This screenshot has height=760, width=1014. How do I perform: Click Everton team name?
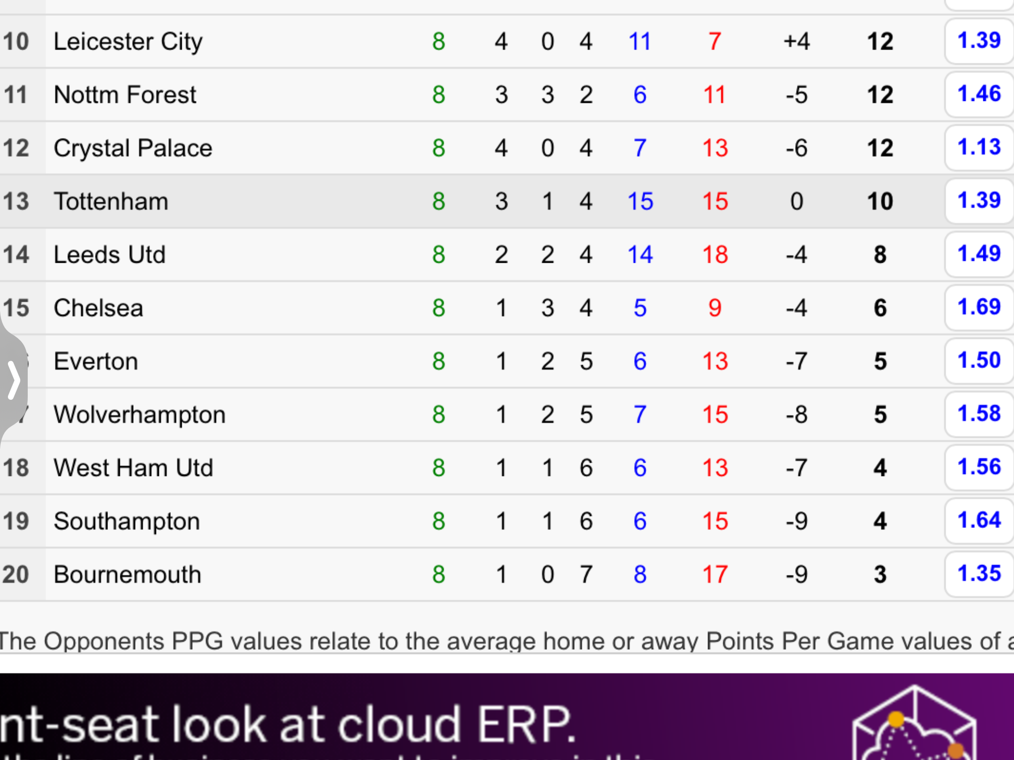[96, 361]
